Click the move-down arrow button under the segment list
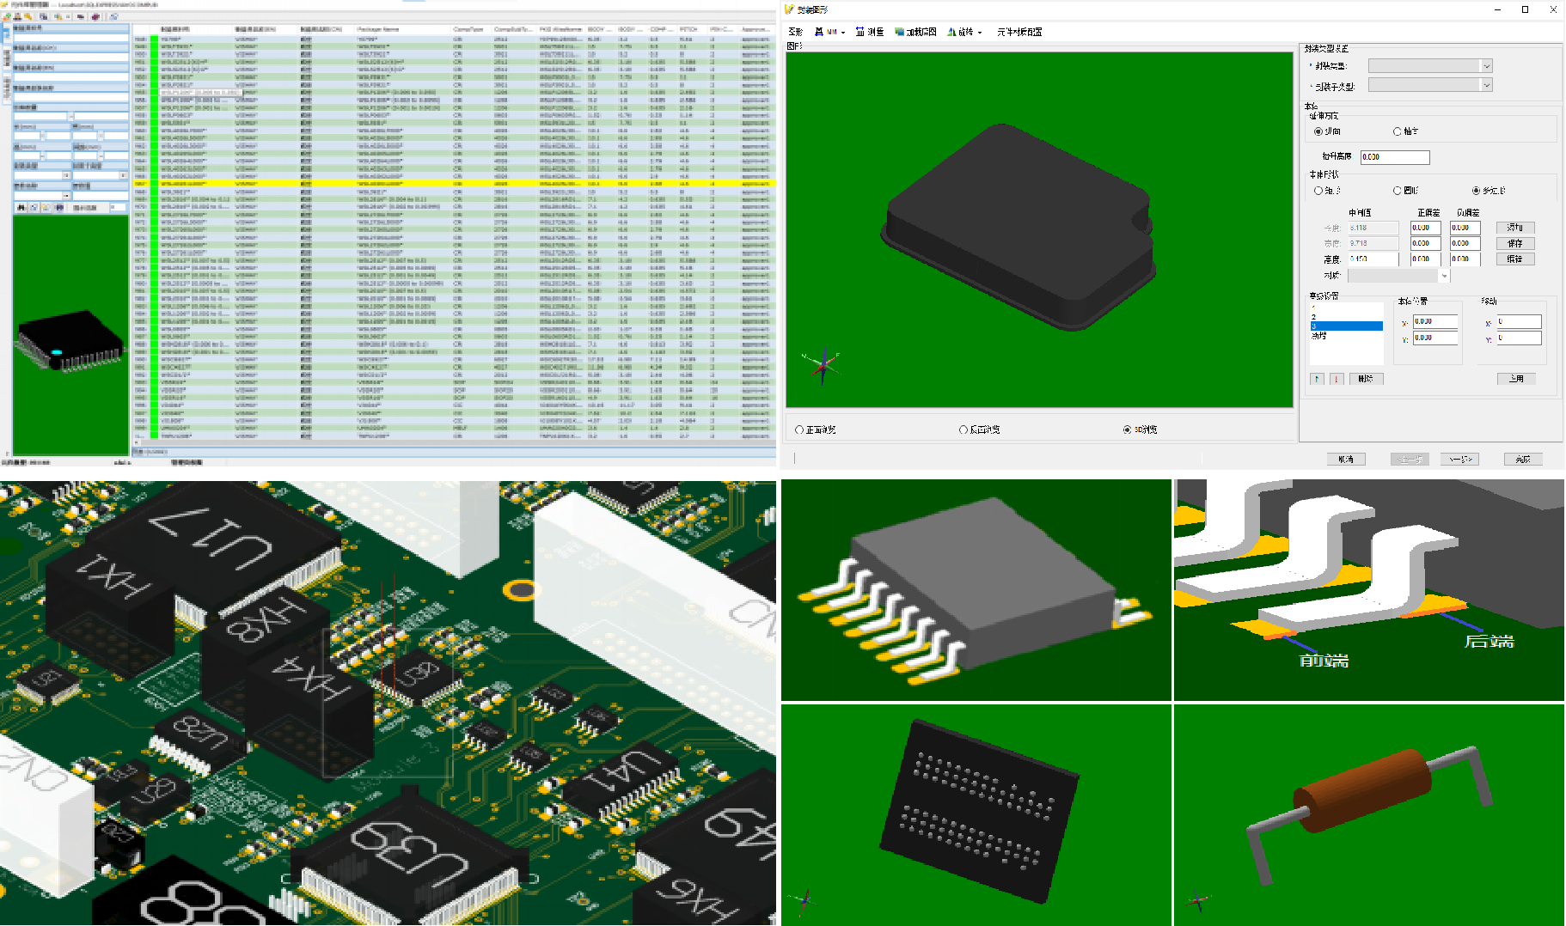Screen dimensions: 1566x926 pyautogui.click(x=1337, y=379)
